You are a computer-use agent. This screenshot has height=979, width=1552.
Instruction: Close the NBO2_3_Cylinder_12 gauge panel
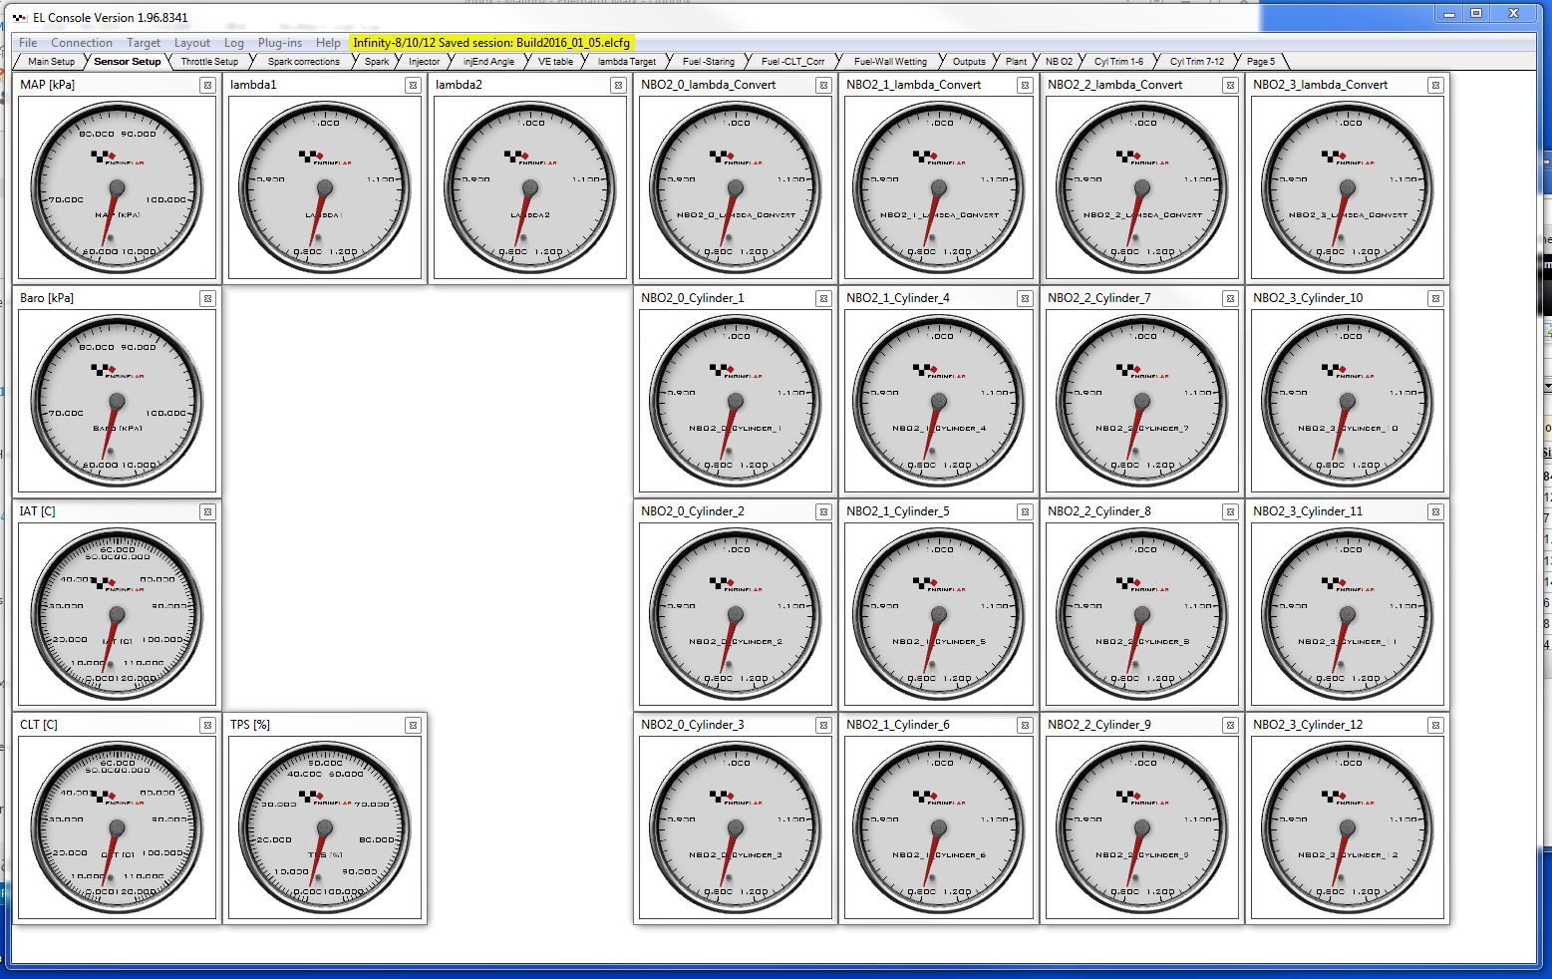pyautogui.click(x=1435, y=726)
